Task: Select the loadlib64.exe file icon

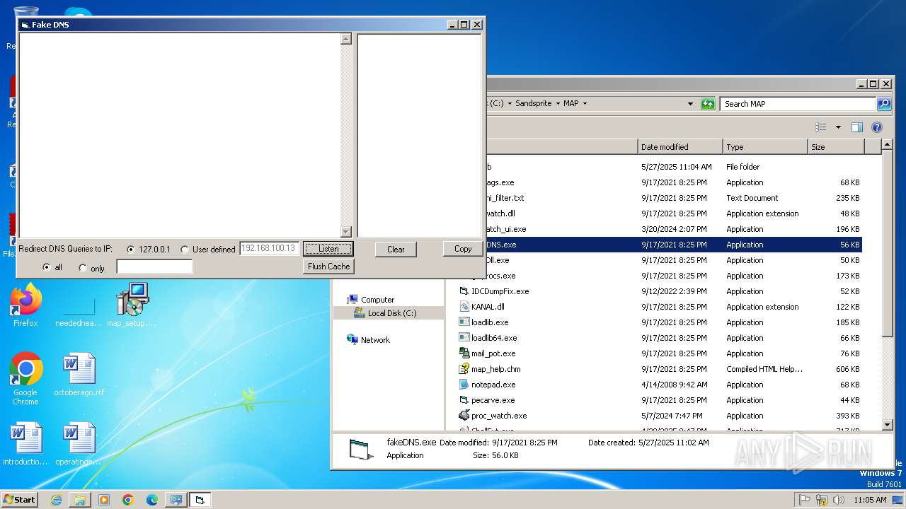Action: [464, 338]
